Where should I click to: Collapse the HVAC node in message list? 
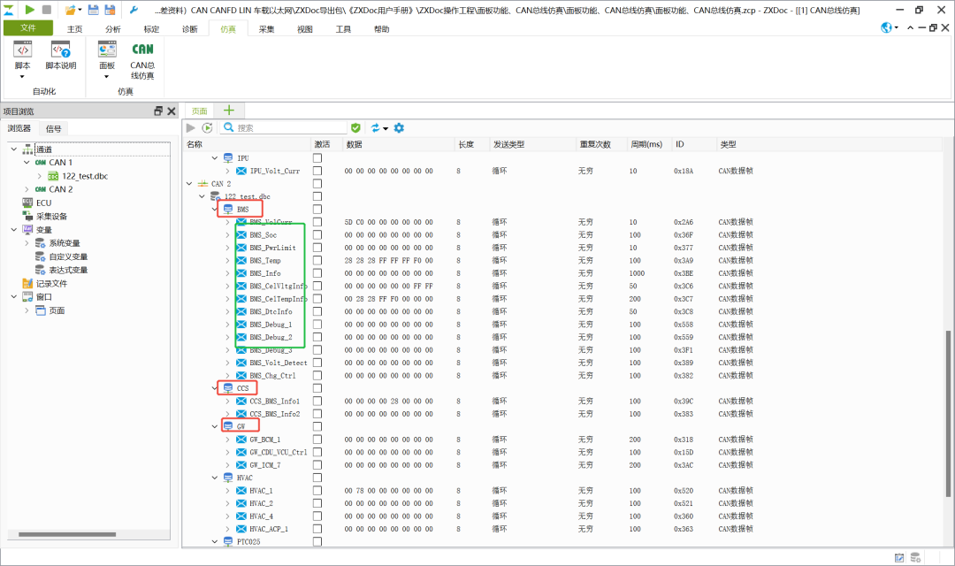coord(214,478)
